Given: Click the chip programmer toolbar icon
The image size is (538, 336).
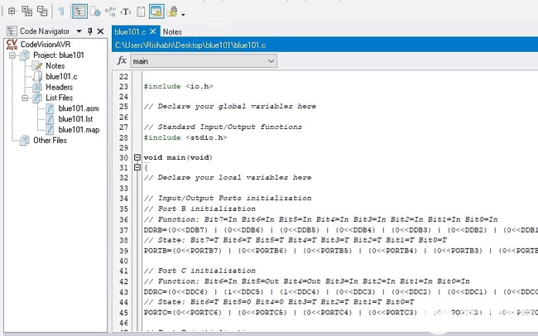Looking at the screenshot, I should [x=172, y=12].
